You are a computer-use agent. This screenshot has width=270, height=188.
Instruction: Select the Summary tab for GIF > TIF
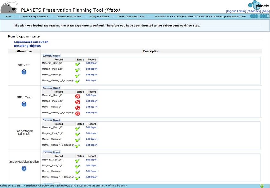click(47, 56)
